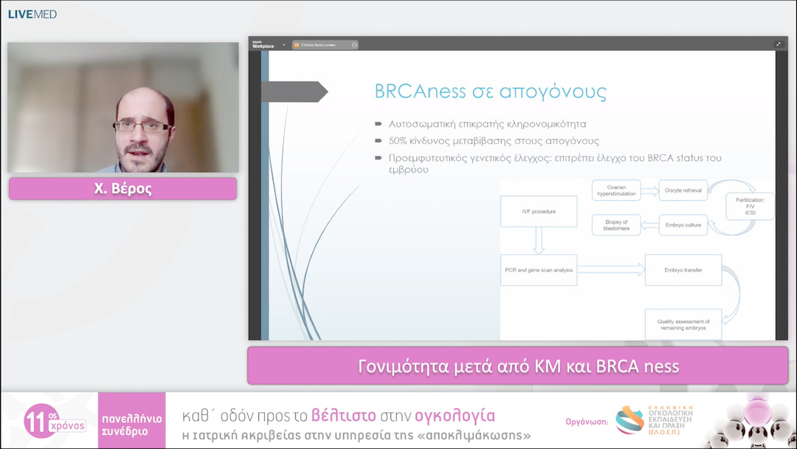
Task: Click the ΕΛ.Ο.Ε.Π. organizer logo
Action: [x=655, y=420]
